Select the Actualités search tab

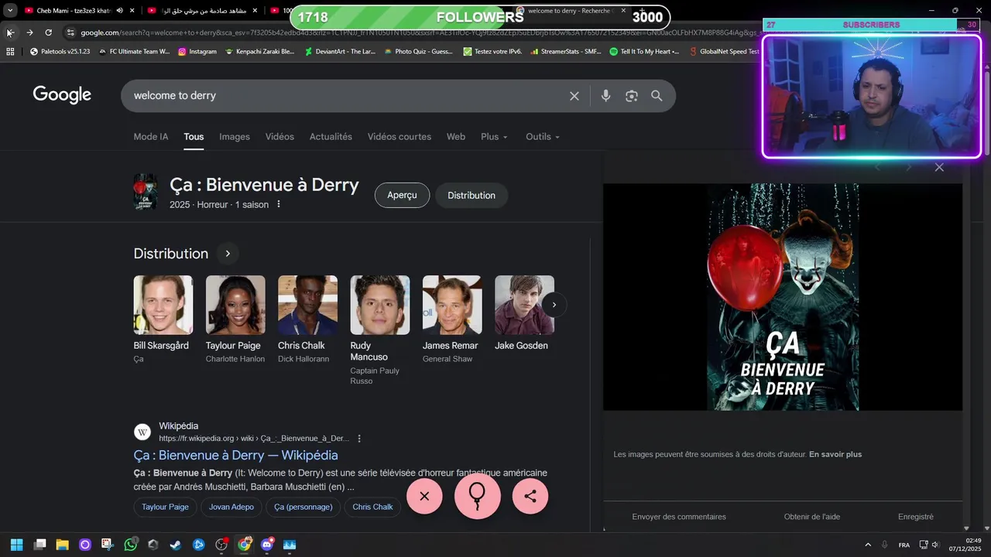331,137
